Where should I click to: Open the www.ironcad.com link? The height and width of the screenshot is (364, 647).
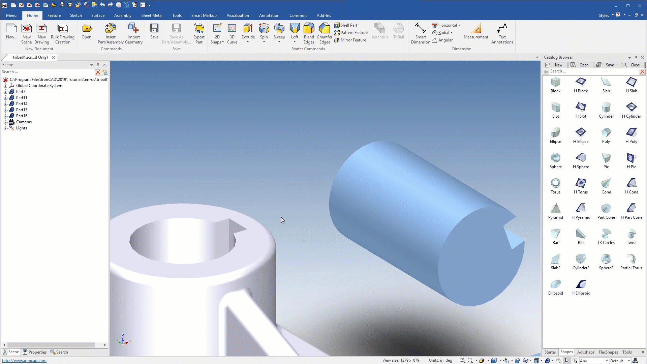[x=24, y=361]
